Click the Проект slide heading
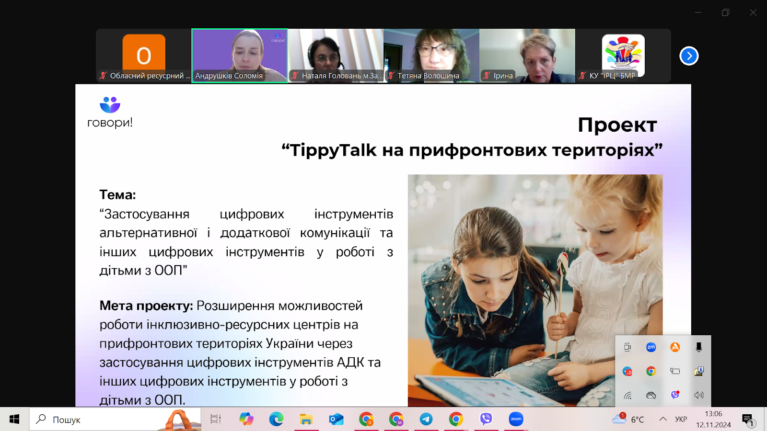This screenshot has width=767, height=431. click(x=617, y=125)
